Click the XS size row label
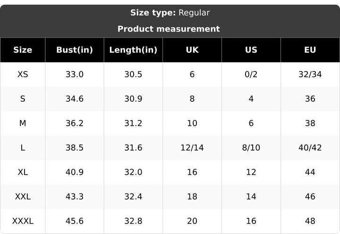This screenshot has height=234, width=340. coord(23,74)
